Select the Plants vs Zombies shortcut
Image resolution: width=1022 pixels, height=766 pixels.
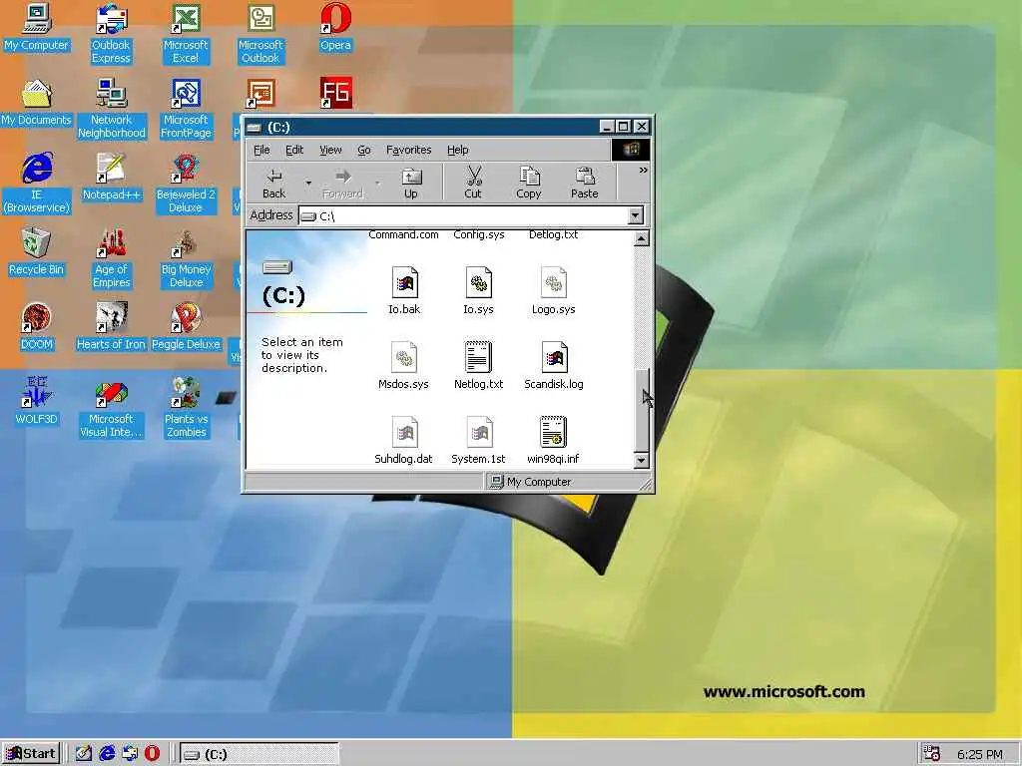[186, 408]
